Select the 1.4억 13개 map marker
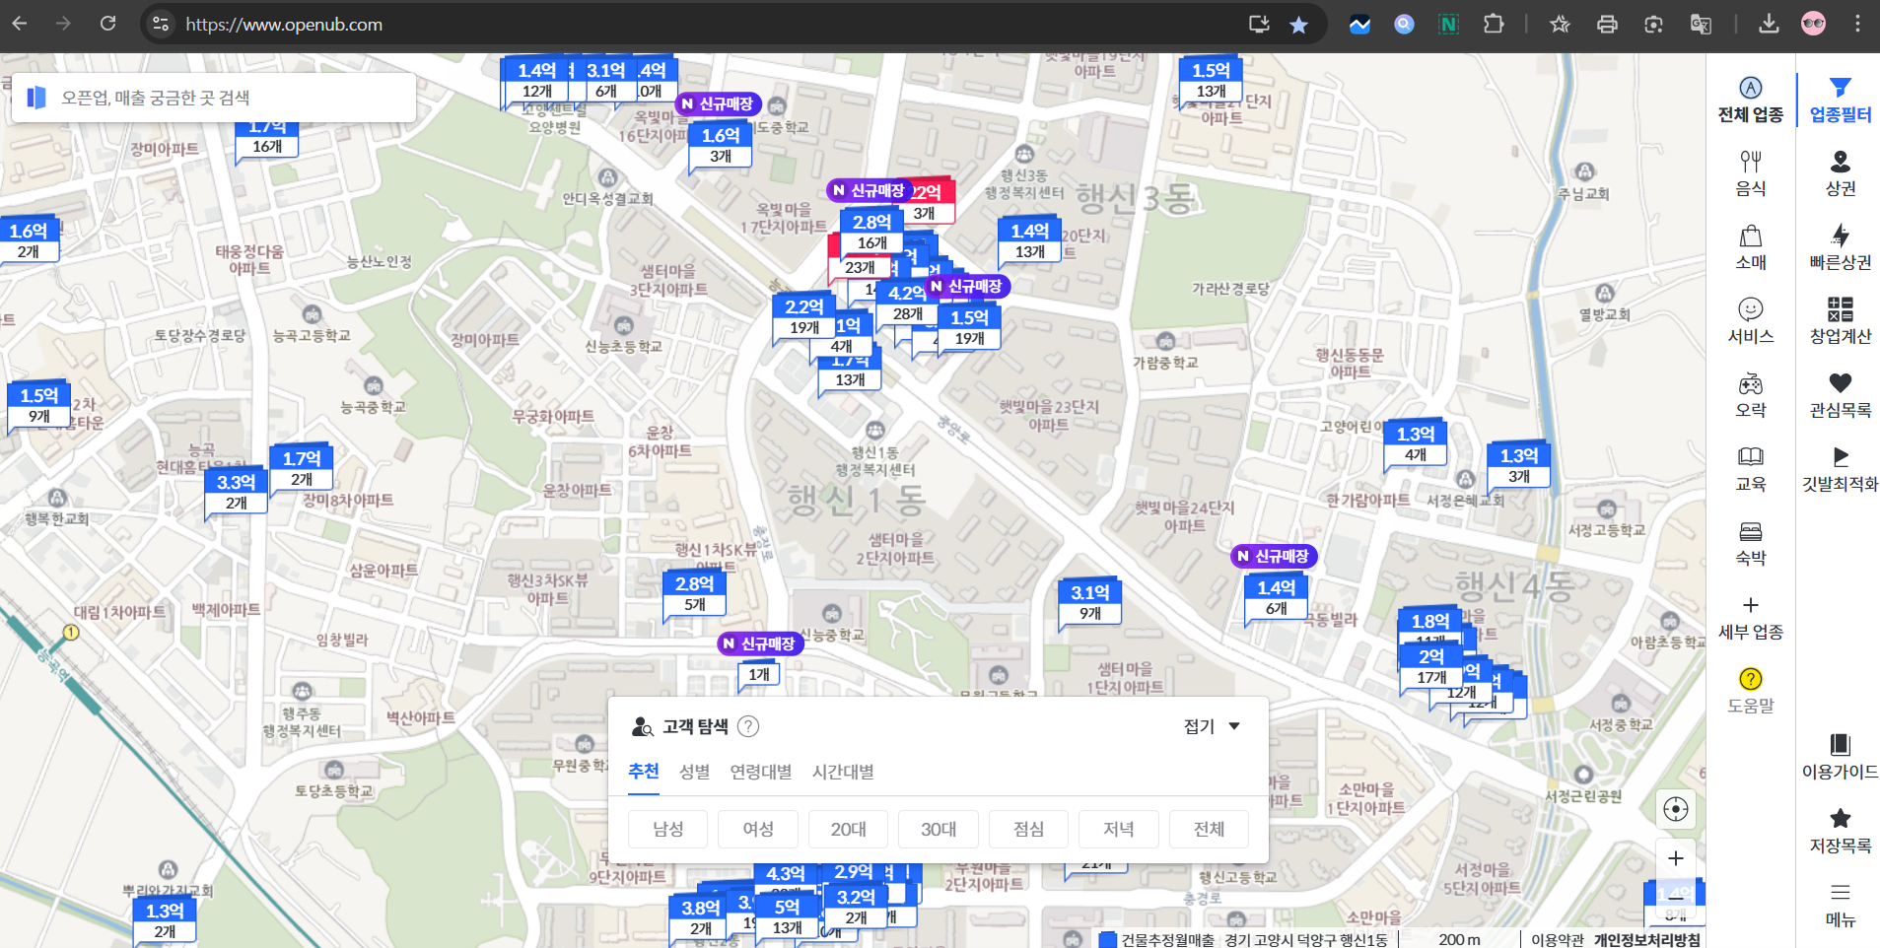This screenshot has height=948, width=1880. (x=1029, y=240)
